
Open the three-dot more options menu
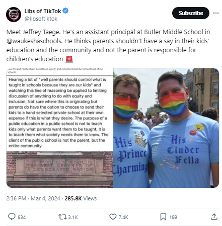tap(216, 13)
